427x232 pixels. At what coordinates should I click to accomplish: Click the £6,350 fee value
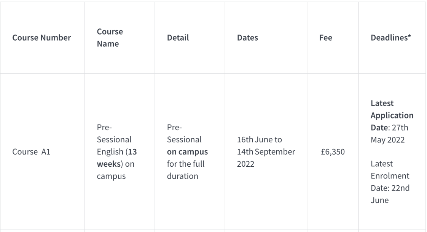coord(333,152)
